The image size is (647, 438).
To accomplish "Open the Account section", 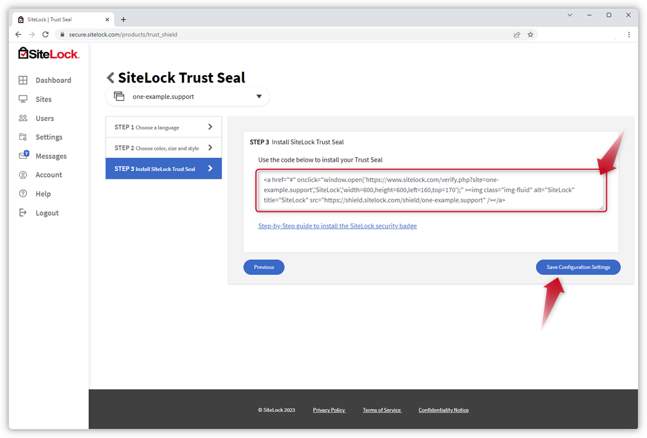I will (48, 175).
